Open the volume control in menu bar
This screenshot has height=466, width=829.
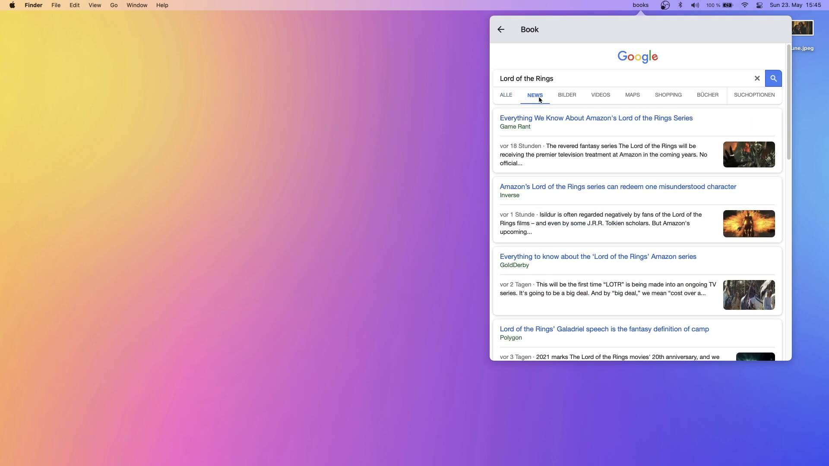[x=695, y=5]
